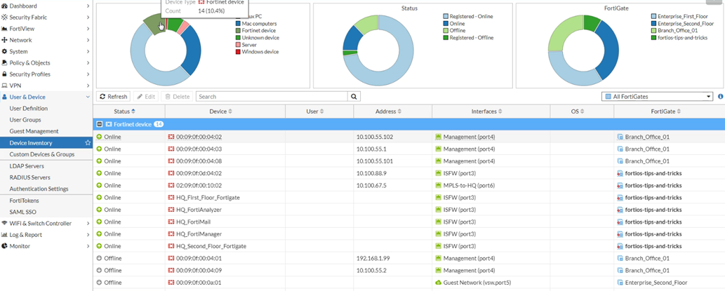Click device icon for HQ_FortiMail
The height and width of the screenshot is (291, 725).
pyautogui.click(x=171, y=222)
